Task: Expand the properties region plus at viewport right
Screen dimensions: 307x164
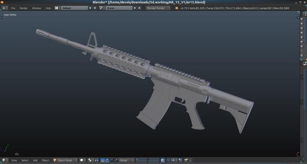Action: click(298, 17)
